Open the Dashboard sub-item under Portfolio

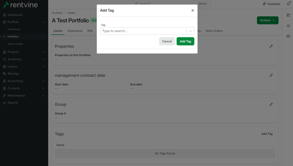[14, 29]
